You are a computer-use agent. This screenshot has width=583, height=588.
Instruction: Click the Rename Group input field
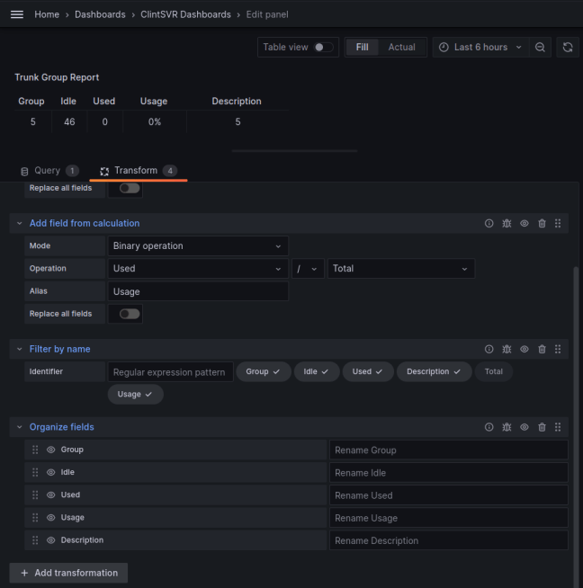pos(448,450)
